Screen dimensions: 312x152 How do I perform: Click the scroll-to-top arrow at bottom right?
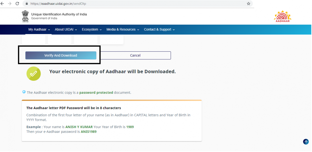(306, 142)
